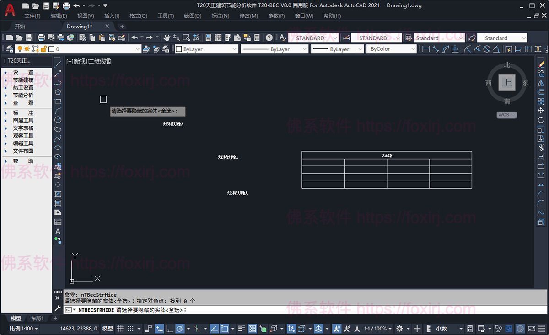Activate the Zoom Window tool
The image size is (549, 335).
tap(186, 37)
